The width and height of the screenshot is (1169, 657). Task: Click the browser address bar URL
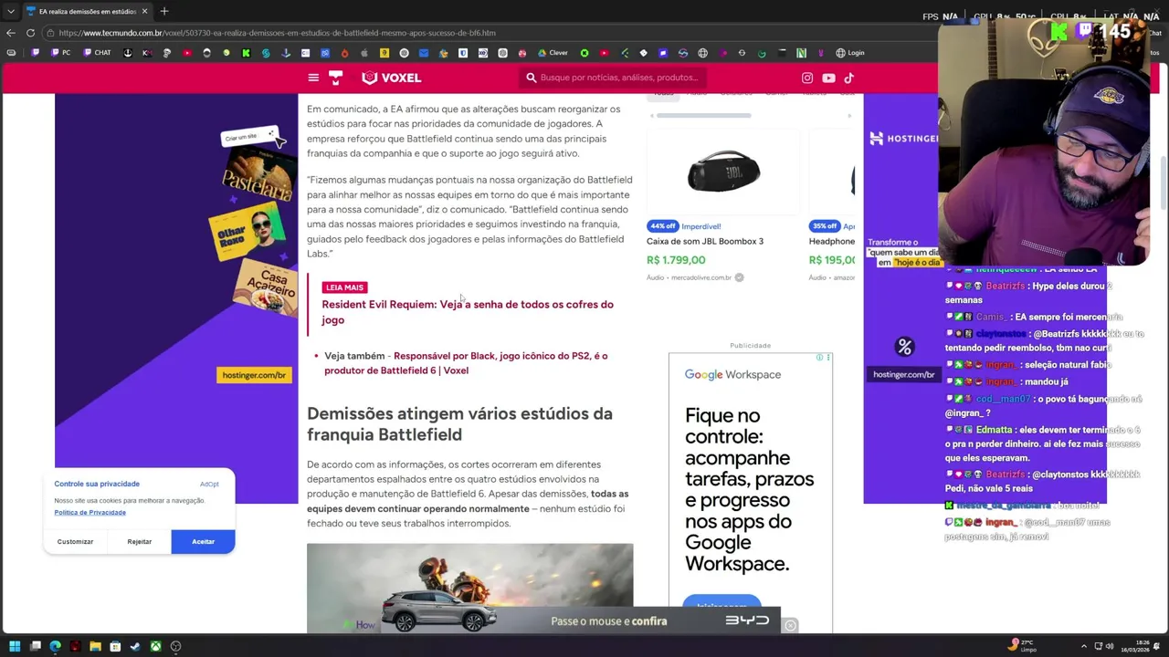click(277, 33)
